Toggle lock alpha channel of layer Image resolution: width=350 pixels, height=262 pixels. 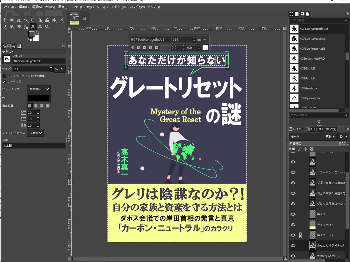click(x=312, y=149)
